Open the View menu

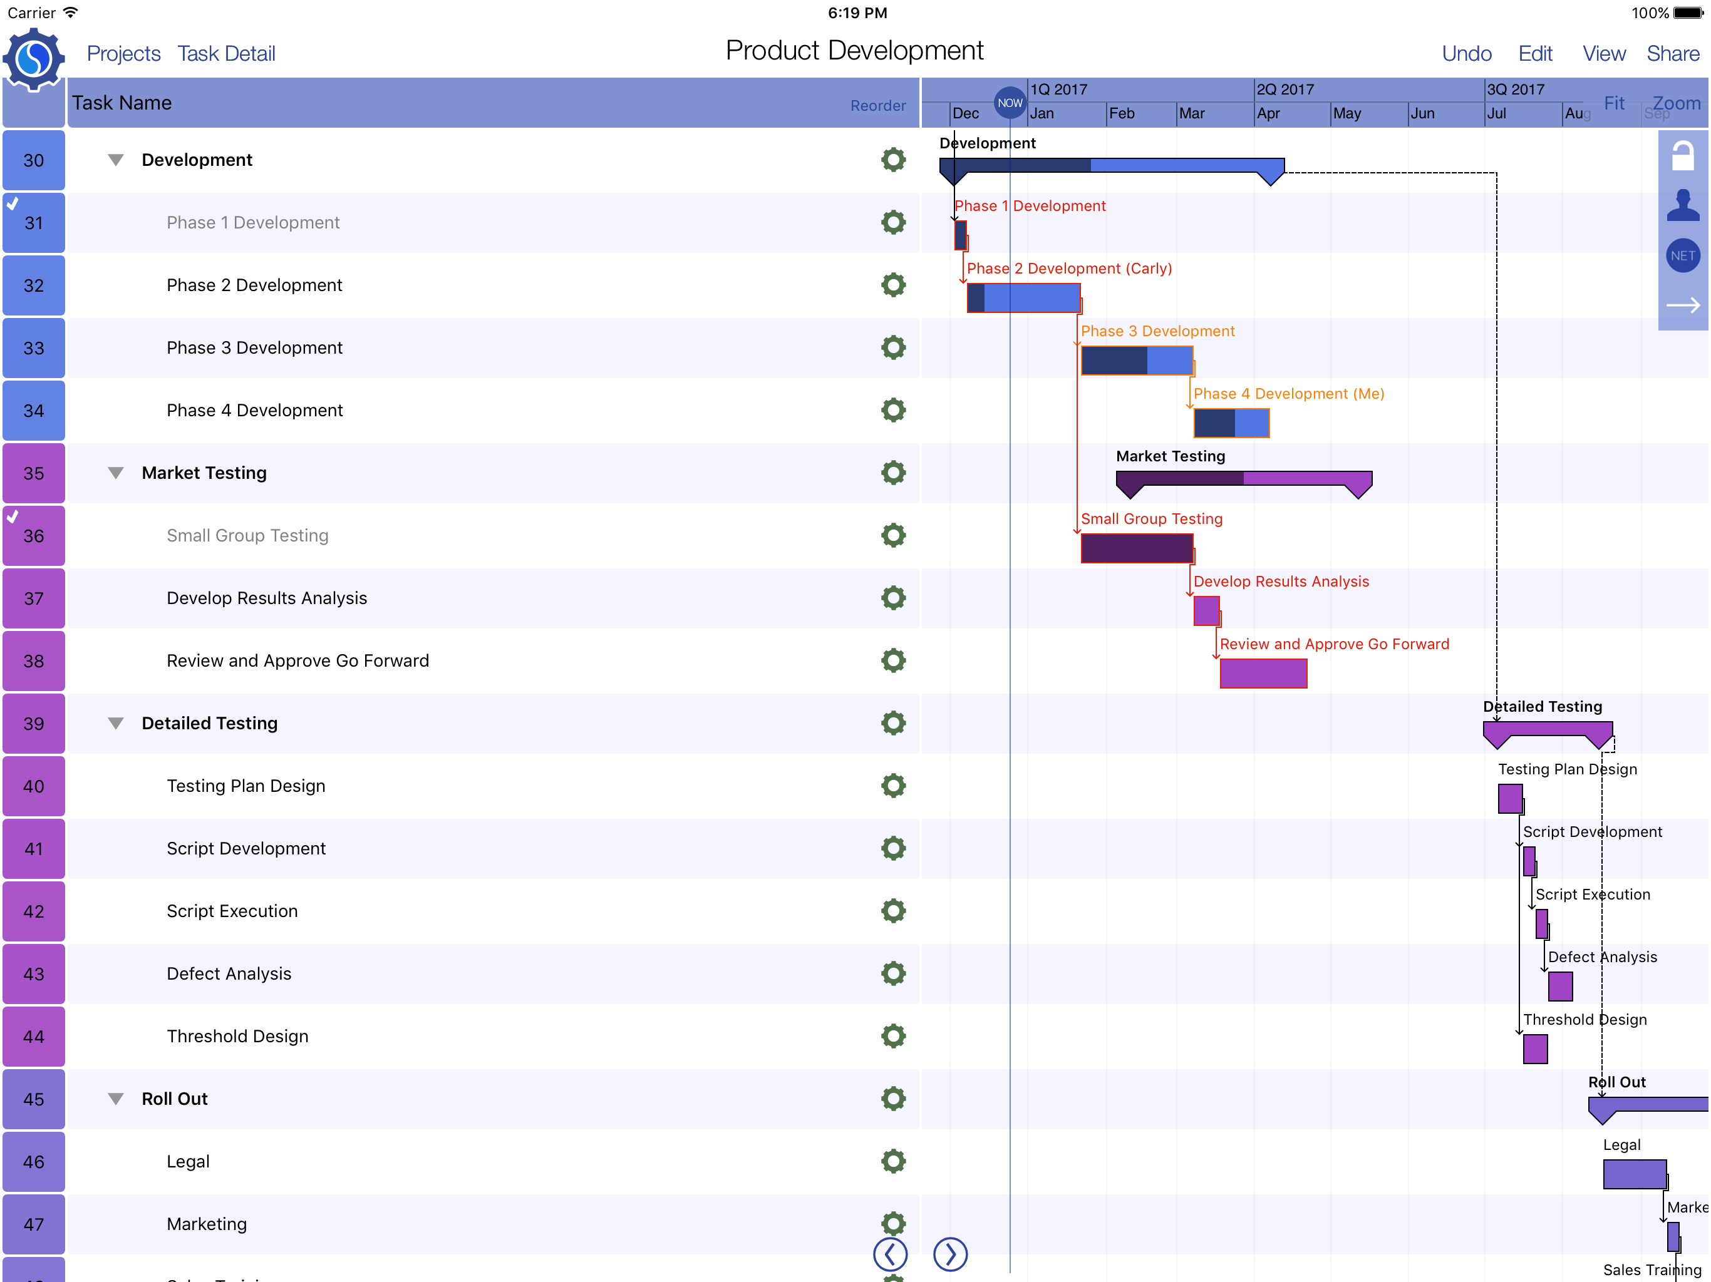pyautogui.click(x=1603, y=53)
